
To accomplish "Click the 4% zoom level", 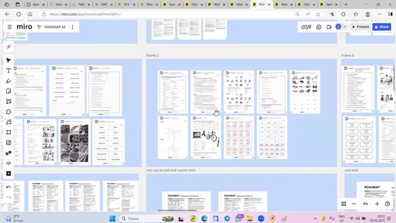I will click(366, 204).
